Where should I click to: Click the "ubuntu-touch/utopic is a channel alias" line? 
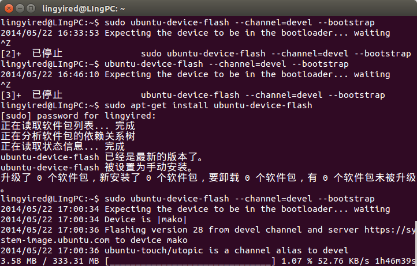coord(174,250)
